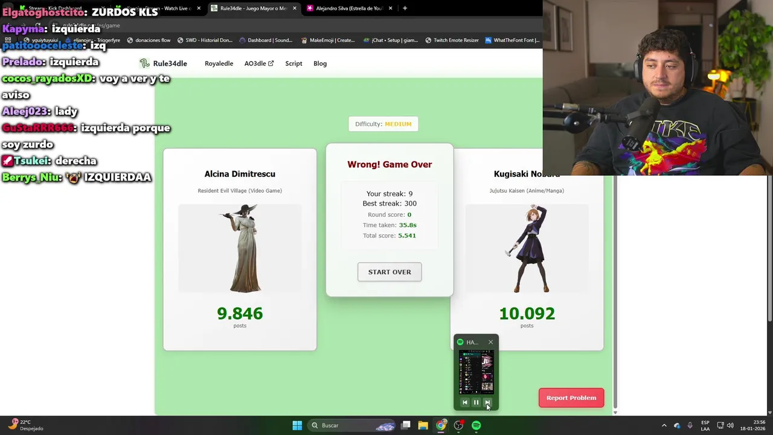Viewport: 773px width, 435px height.
Task: Change the ESP LAA input language
Action: 705,425
